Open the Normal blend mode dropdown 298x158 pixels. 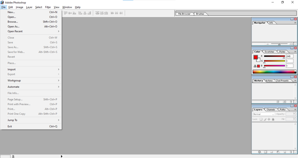coord(264,114)
